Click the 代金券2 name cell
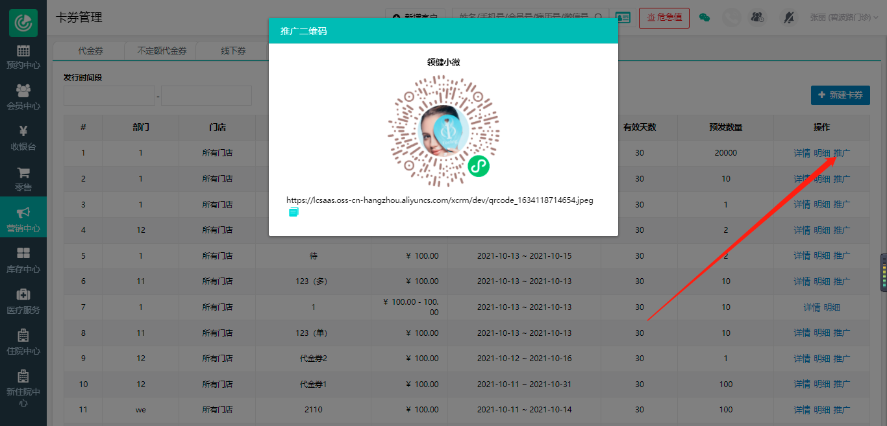 313,358
